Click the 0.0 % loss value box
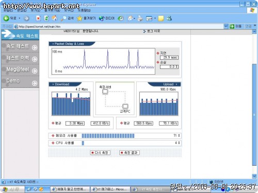 (x=169, y=67)
